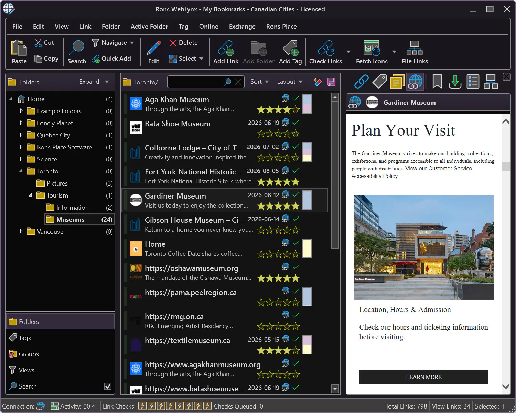Viewport: 516px width, 413px height.
Task: Click the pink save disk icon
Action: tap(331, 82)
